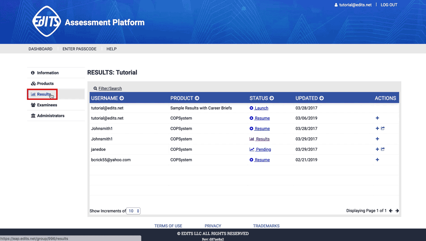Go to previous page arrow
The width and height of the screenshot is (426, 241).
tap(391, 211)
